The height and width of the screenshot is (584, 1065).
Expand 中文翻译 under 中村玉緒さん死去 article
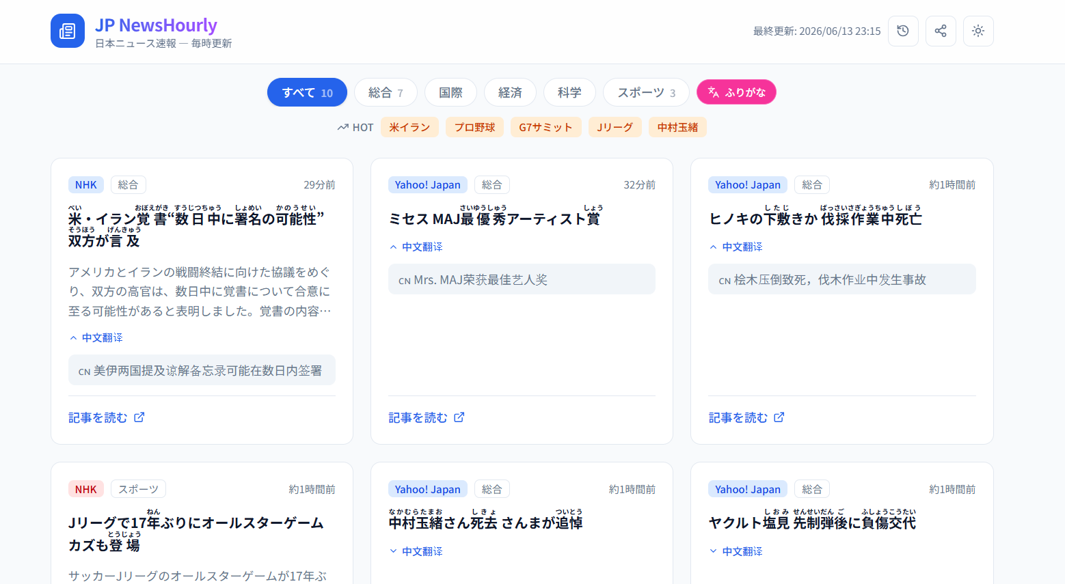[416, 551]
